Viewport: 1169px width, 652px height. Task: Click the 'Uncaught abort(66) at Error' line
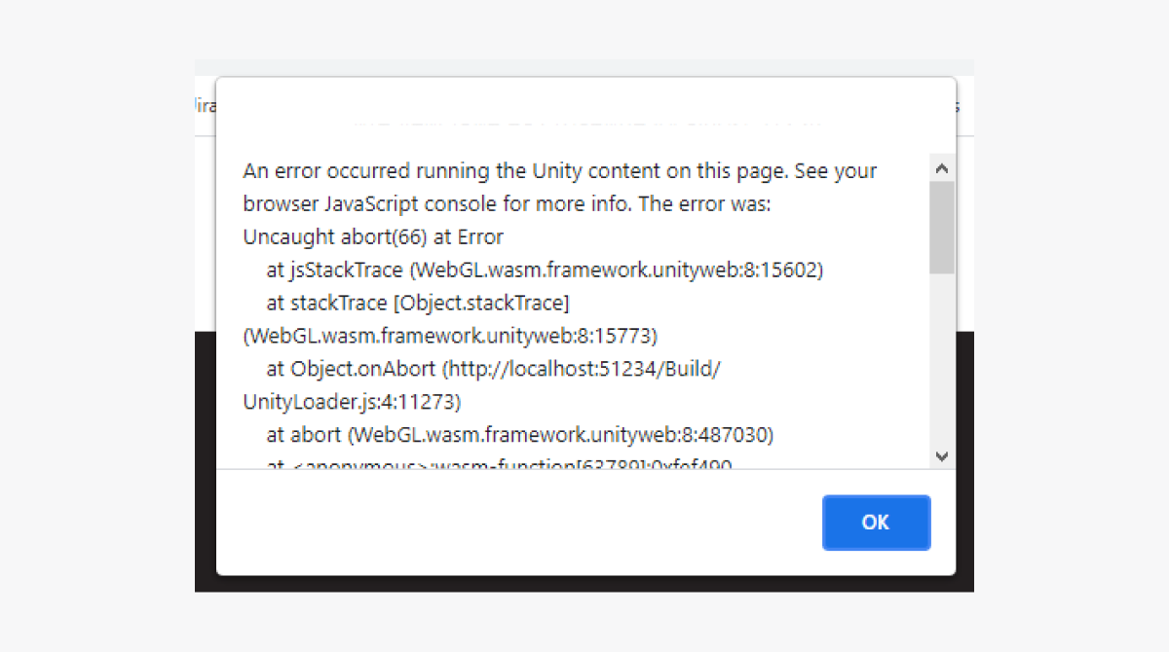click(x=373, y=237)
